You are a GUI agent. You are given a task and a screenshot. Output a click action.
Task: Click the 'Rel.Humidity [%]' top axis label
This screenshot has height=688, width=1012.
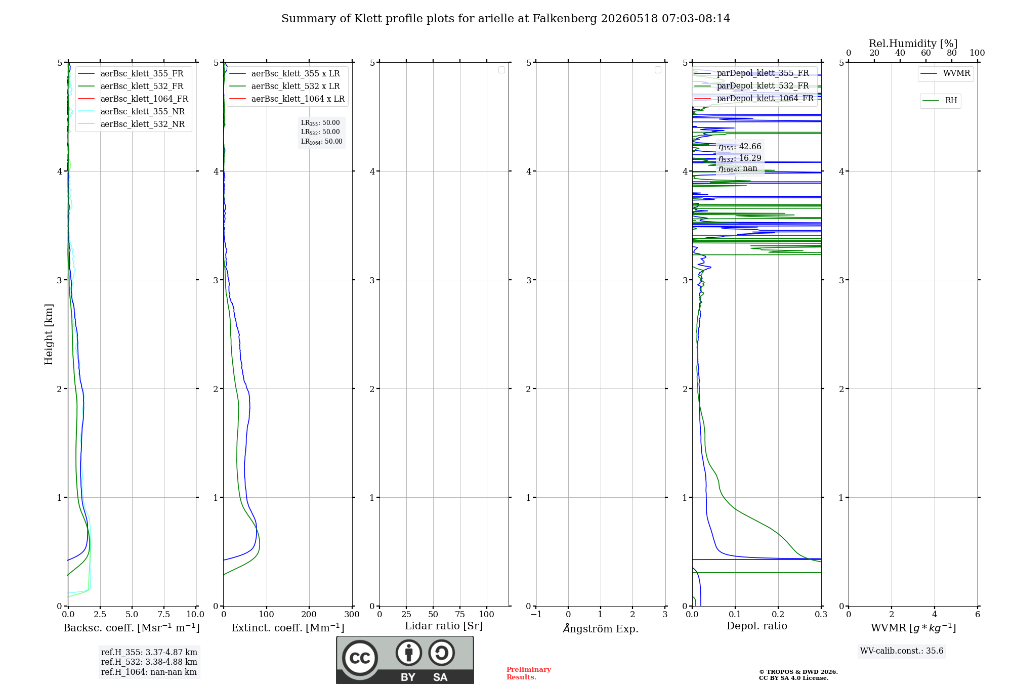click(x=913, y=44)
